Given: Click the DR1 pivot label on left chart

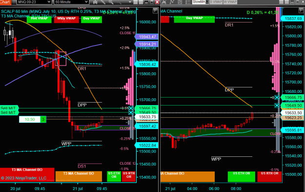Looking at the screenshot, I should (x=82, y=69).
